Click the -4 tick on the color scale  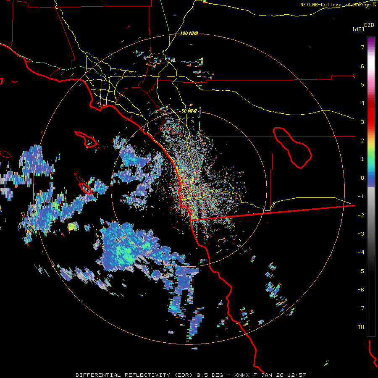click(361, 252)
